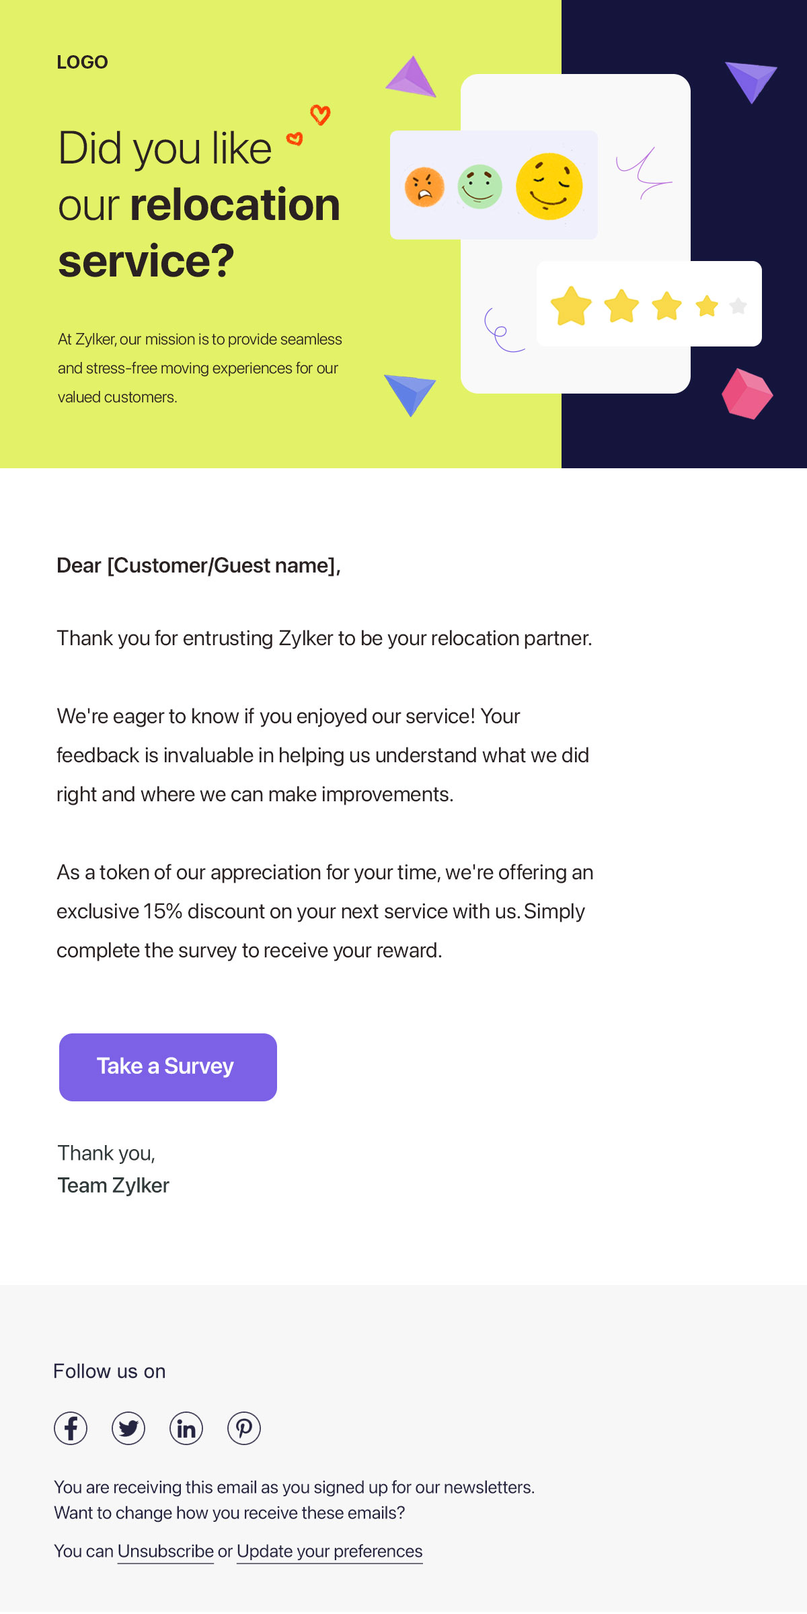Click the angry orange emoji face
Image resolution: width=807 pixels, height=1614 pixels.
pos(424,186)
